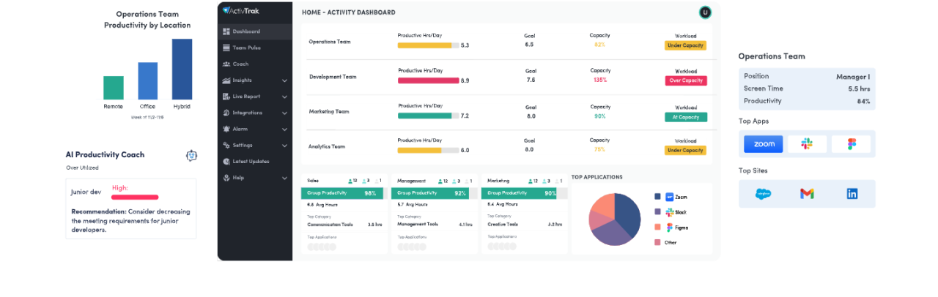Open the Latest Updates menu item

255,161
